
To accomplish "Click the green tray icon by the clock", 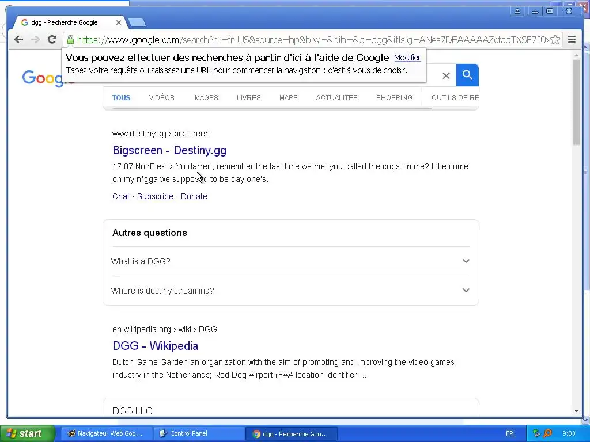I will tap(536, 433).
